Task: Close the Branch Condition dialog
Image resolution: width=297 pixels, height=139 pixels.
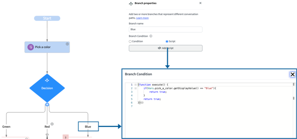Action: (x=293, y=74)
